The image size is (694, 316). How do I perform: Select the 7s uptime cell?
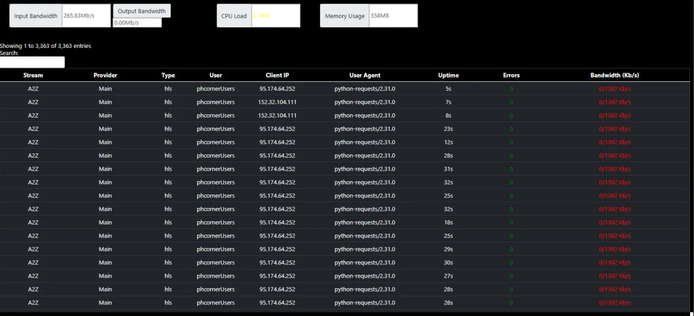pos(448,102)
